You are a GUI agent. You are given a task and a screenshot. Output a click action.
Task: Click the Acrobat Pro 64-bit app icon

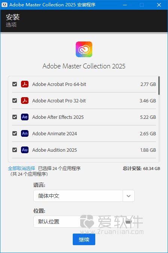pos(25,84)
